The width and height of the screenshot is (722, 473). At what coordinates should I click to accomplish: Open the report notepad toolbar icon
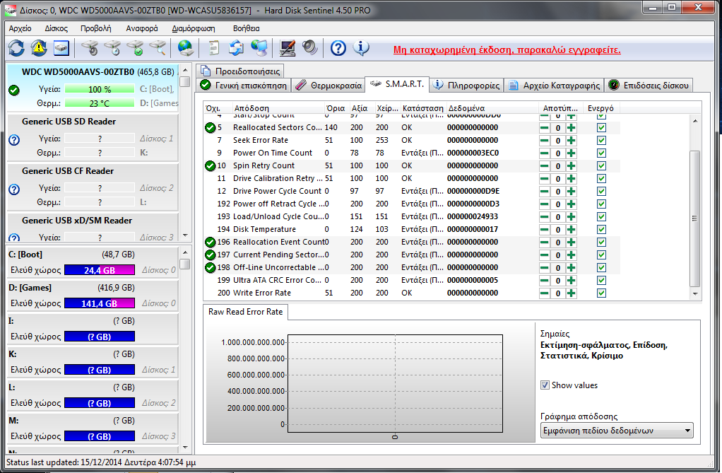click(213, 48)
